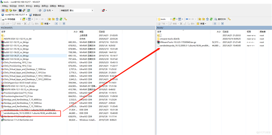The height and width of the screenshot is (135, 272).
Task: Sort local files by 已改变 column header
Action: (110, 32)
